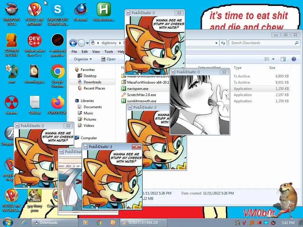
Task: Click the red V tray icon
Action: point(244,223)
